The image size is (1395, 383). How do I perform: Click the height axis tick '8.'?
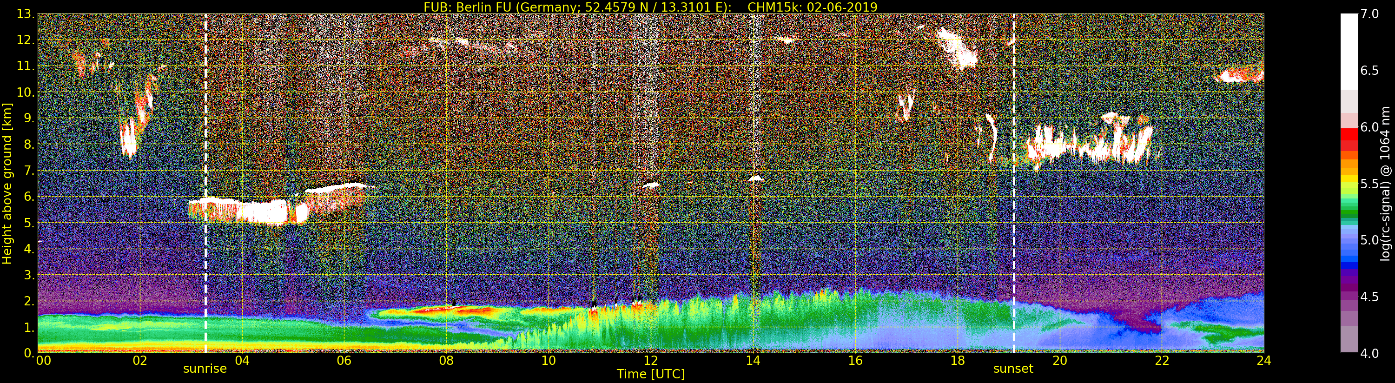[29, 145]
